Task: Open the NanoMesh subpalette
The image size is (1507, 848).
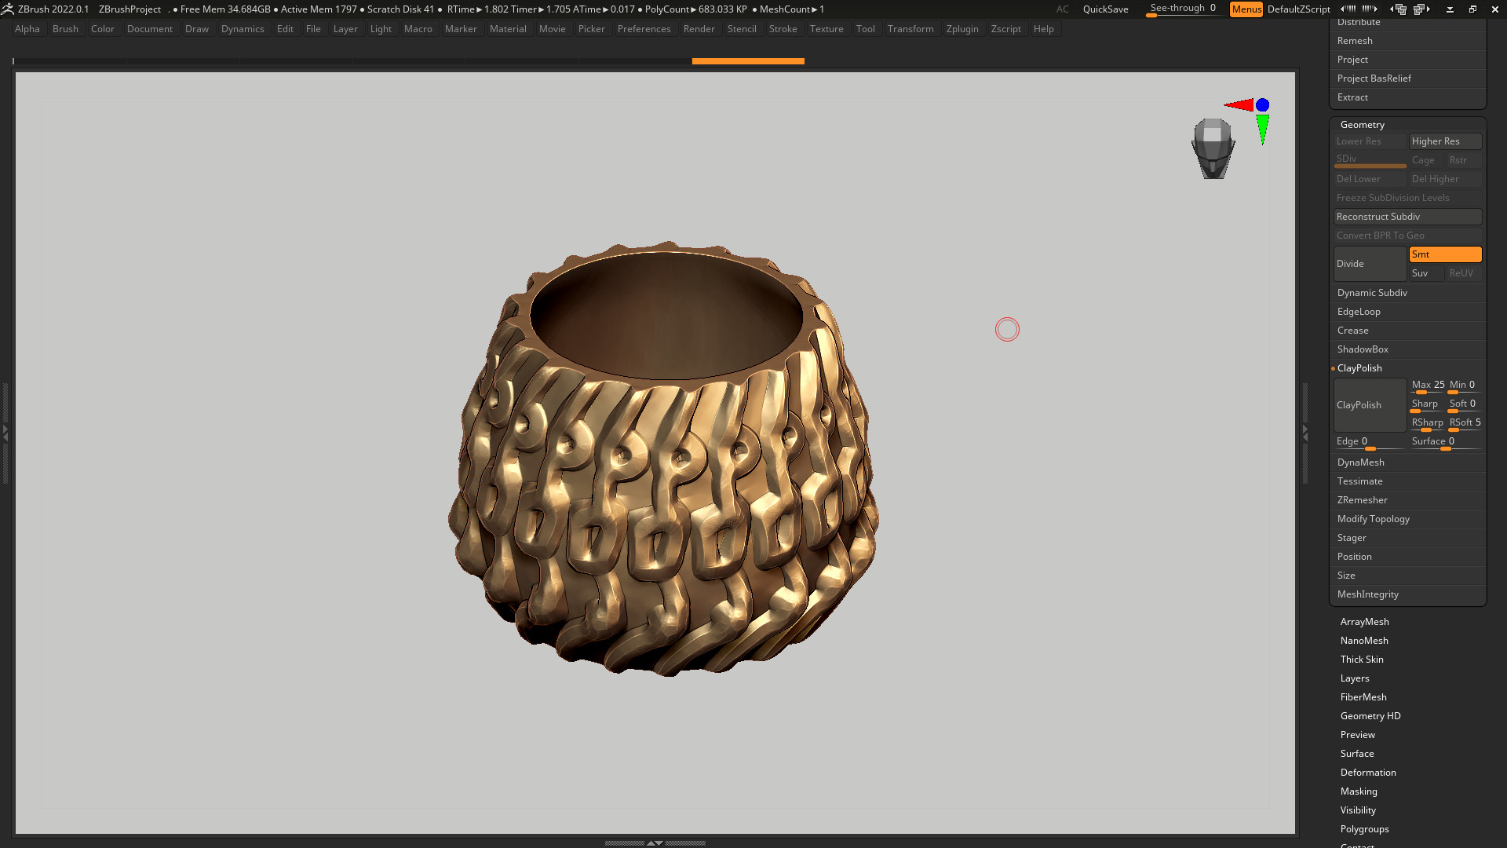Action: (x=1364, y=641)
